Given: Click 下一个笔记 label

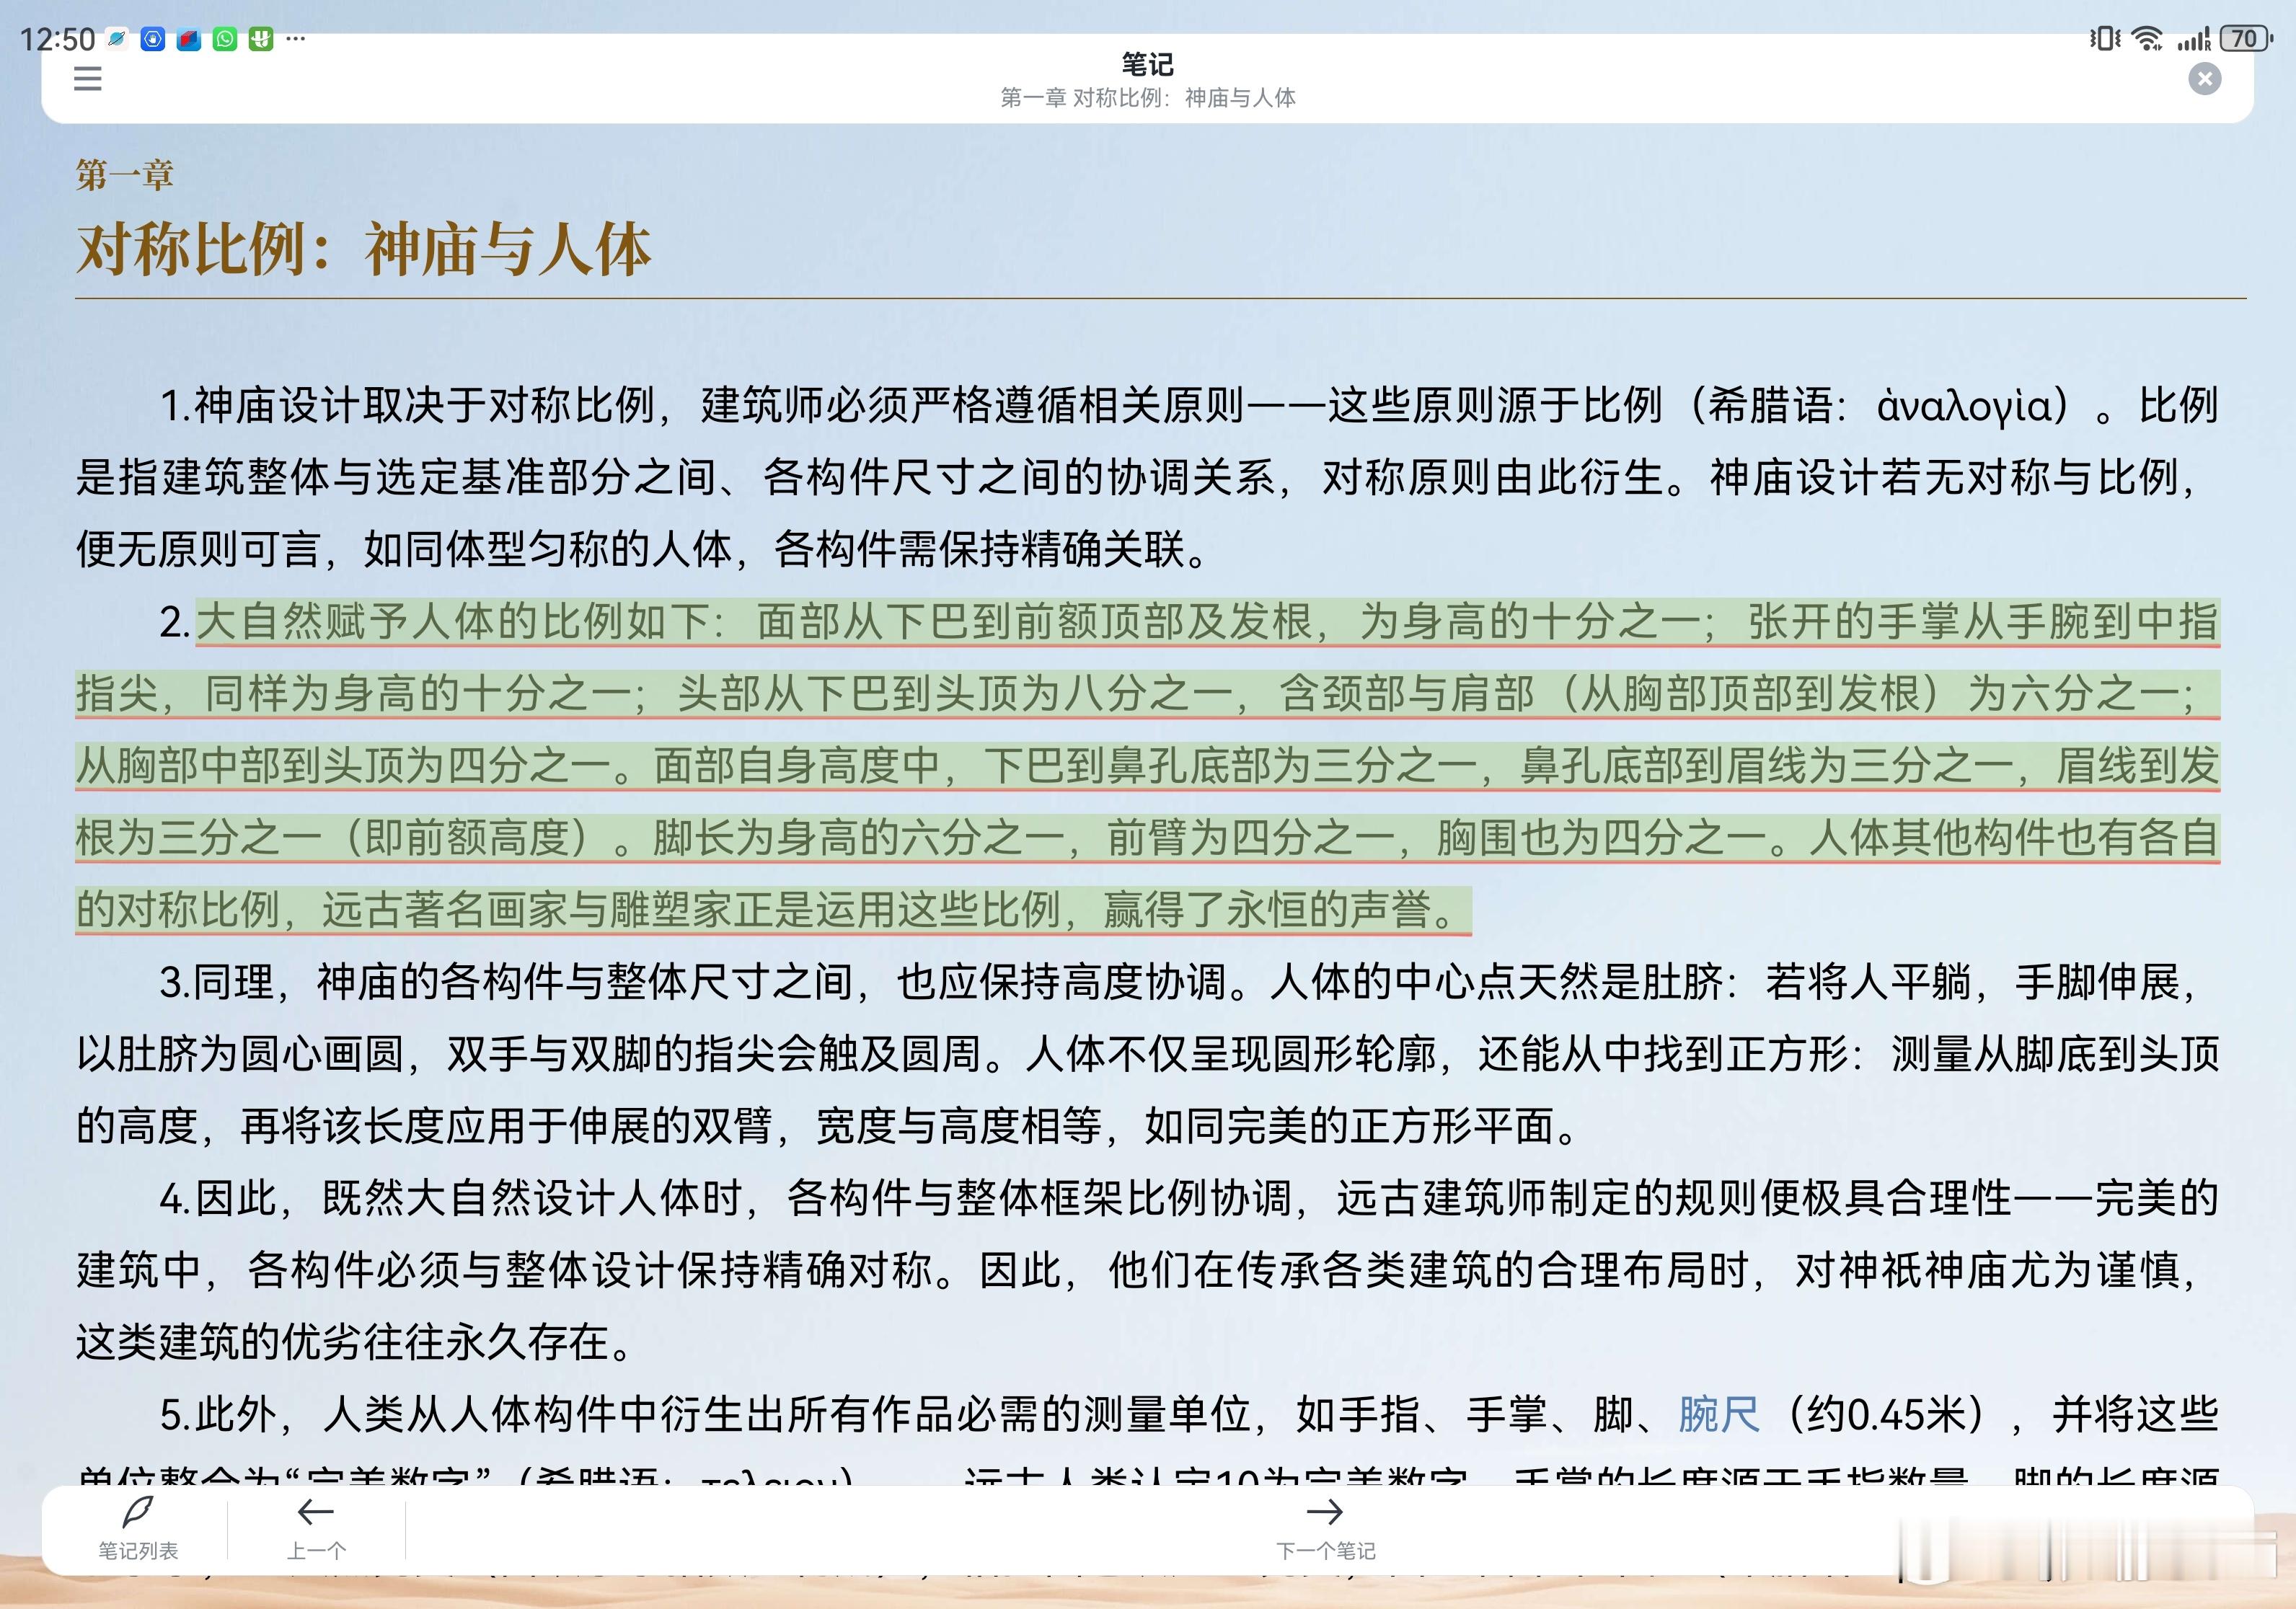Looking at the screenshot, I should (x=1325, y=1550).
